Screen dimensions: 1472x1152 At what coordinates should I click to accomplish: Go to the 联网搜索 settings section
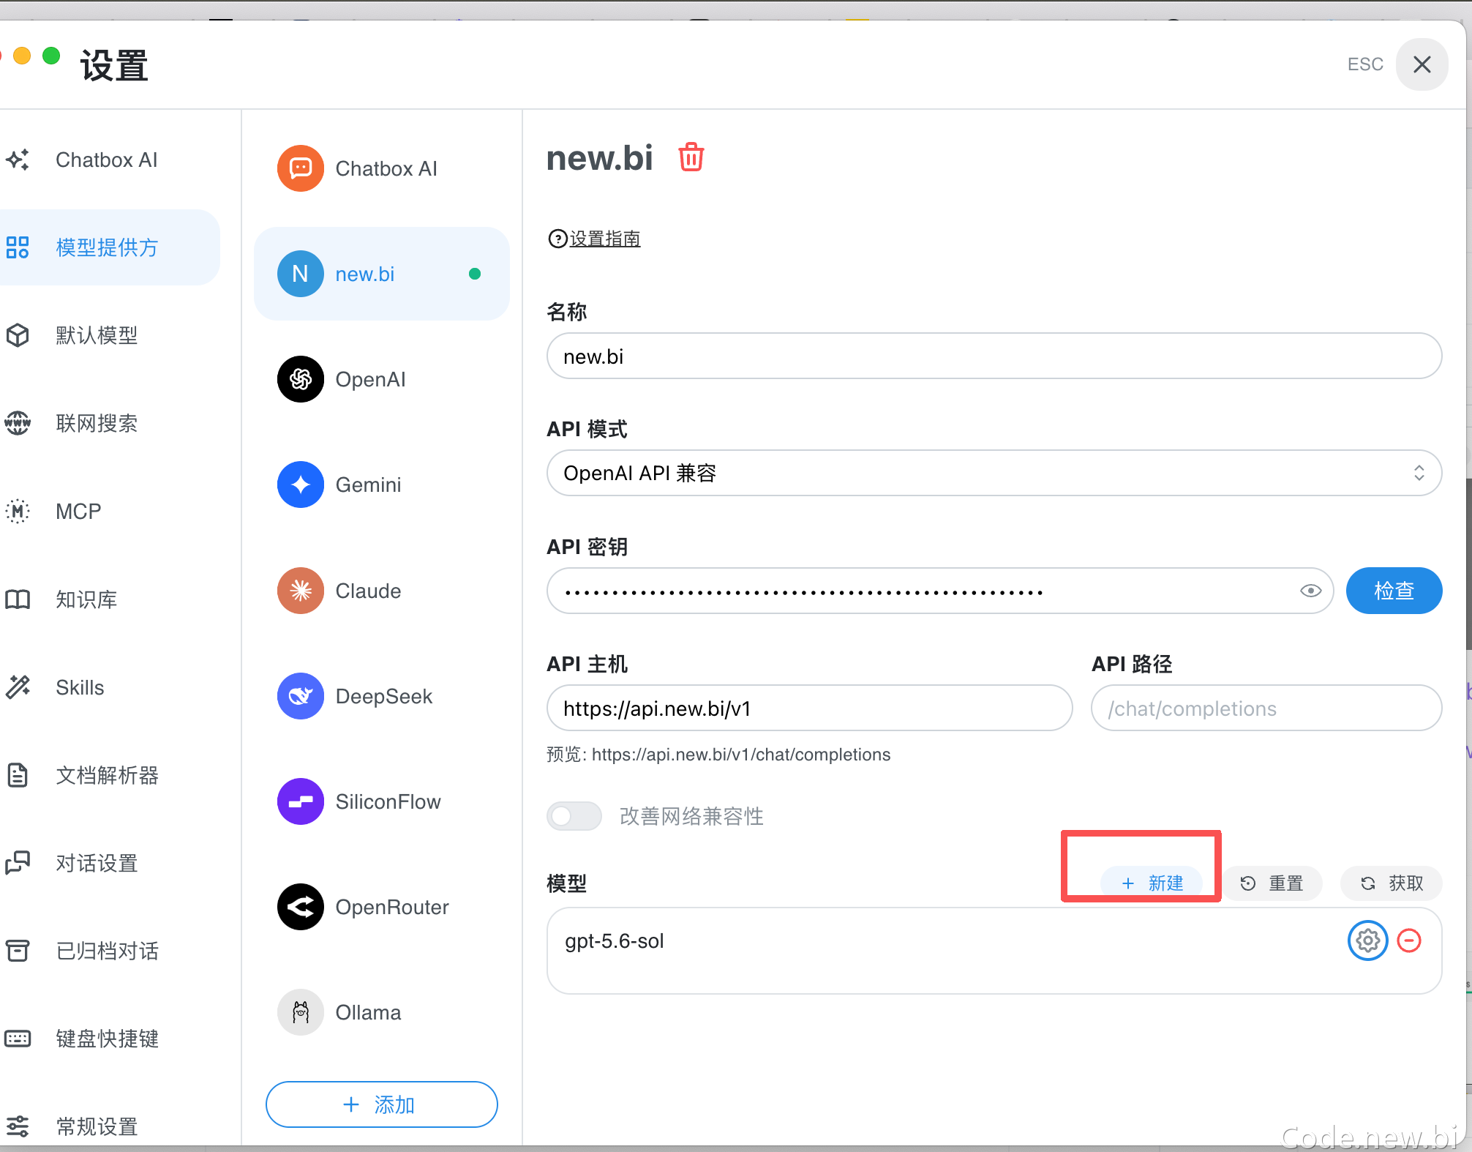[x=110, y=423]
